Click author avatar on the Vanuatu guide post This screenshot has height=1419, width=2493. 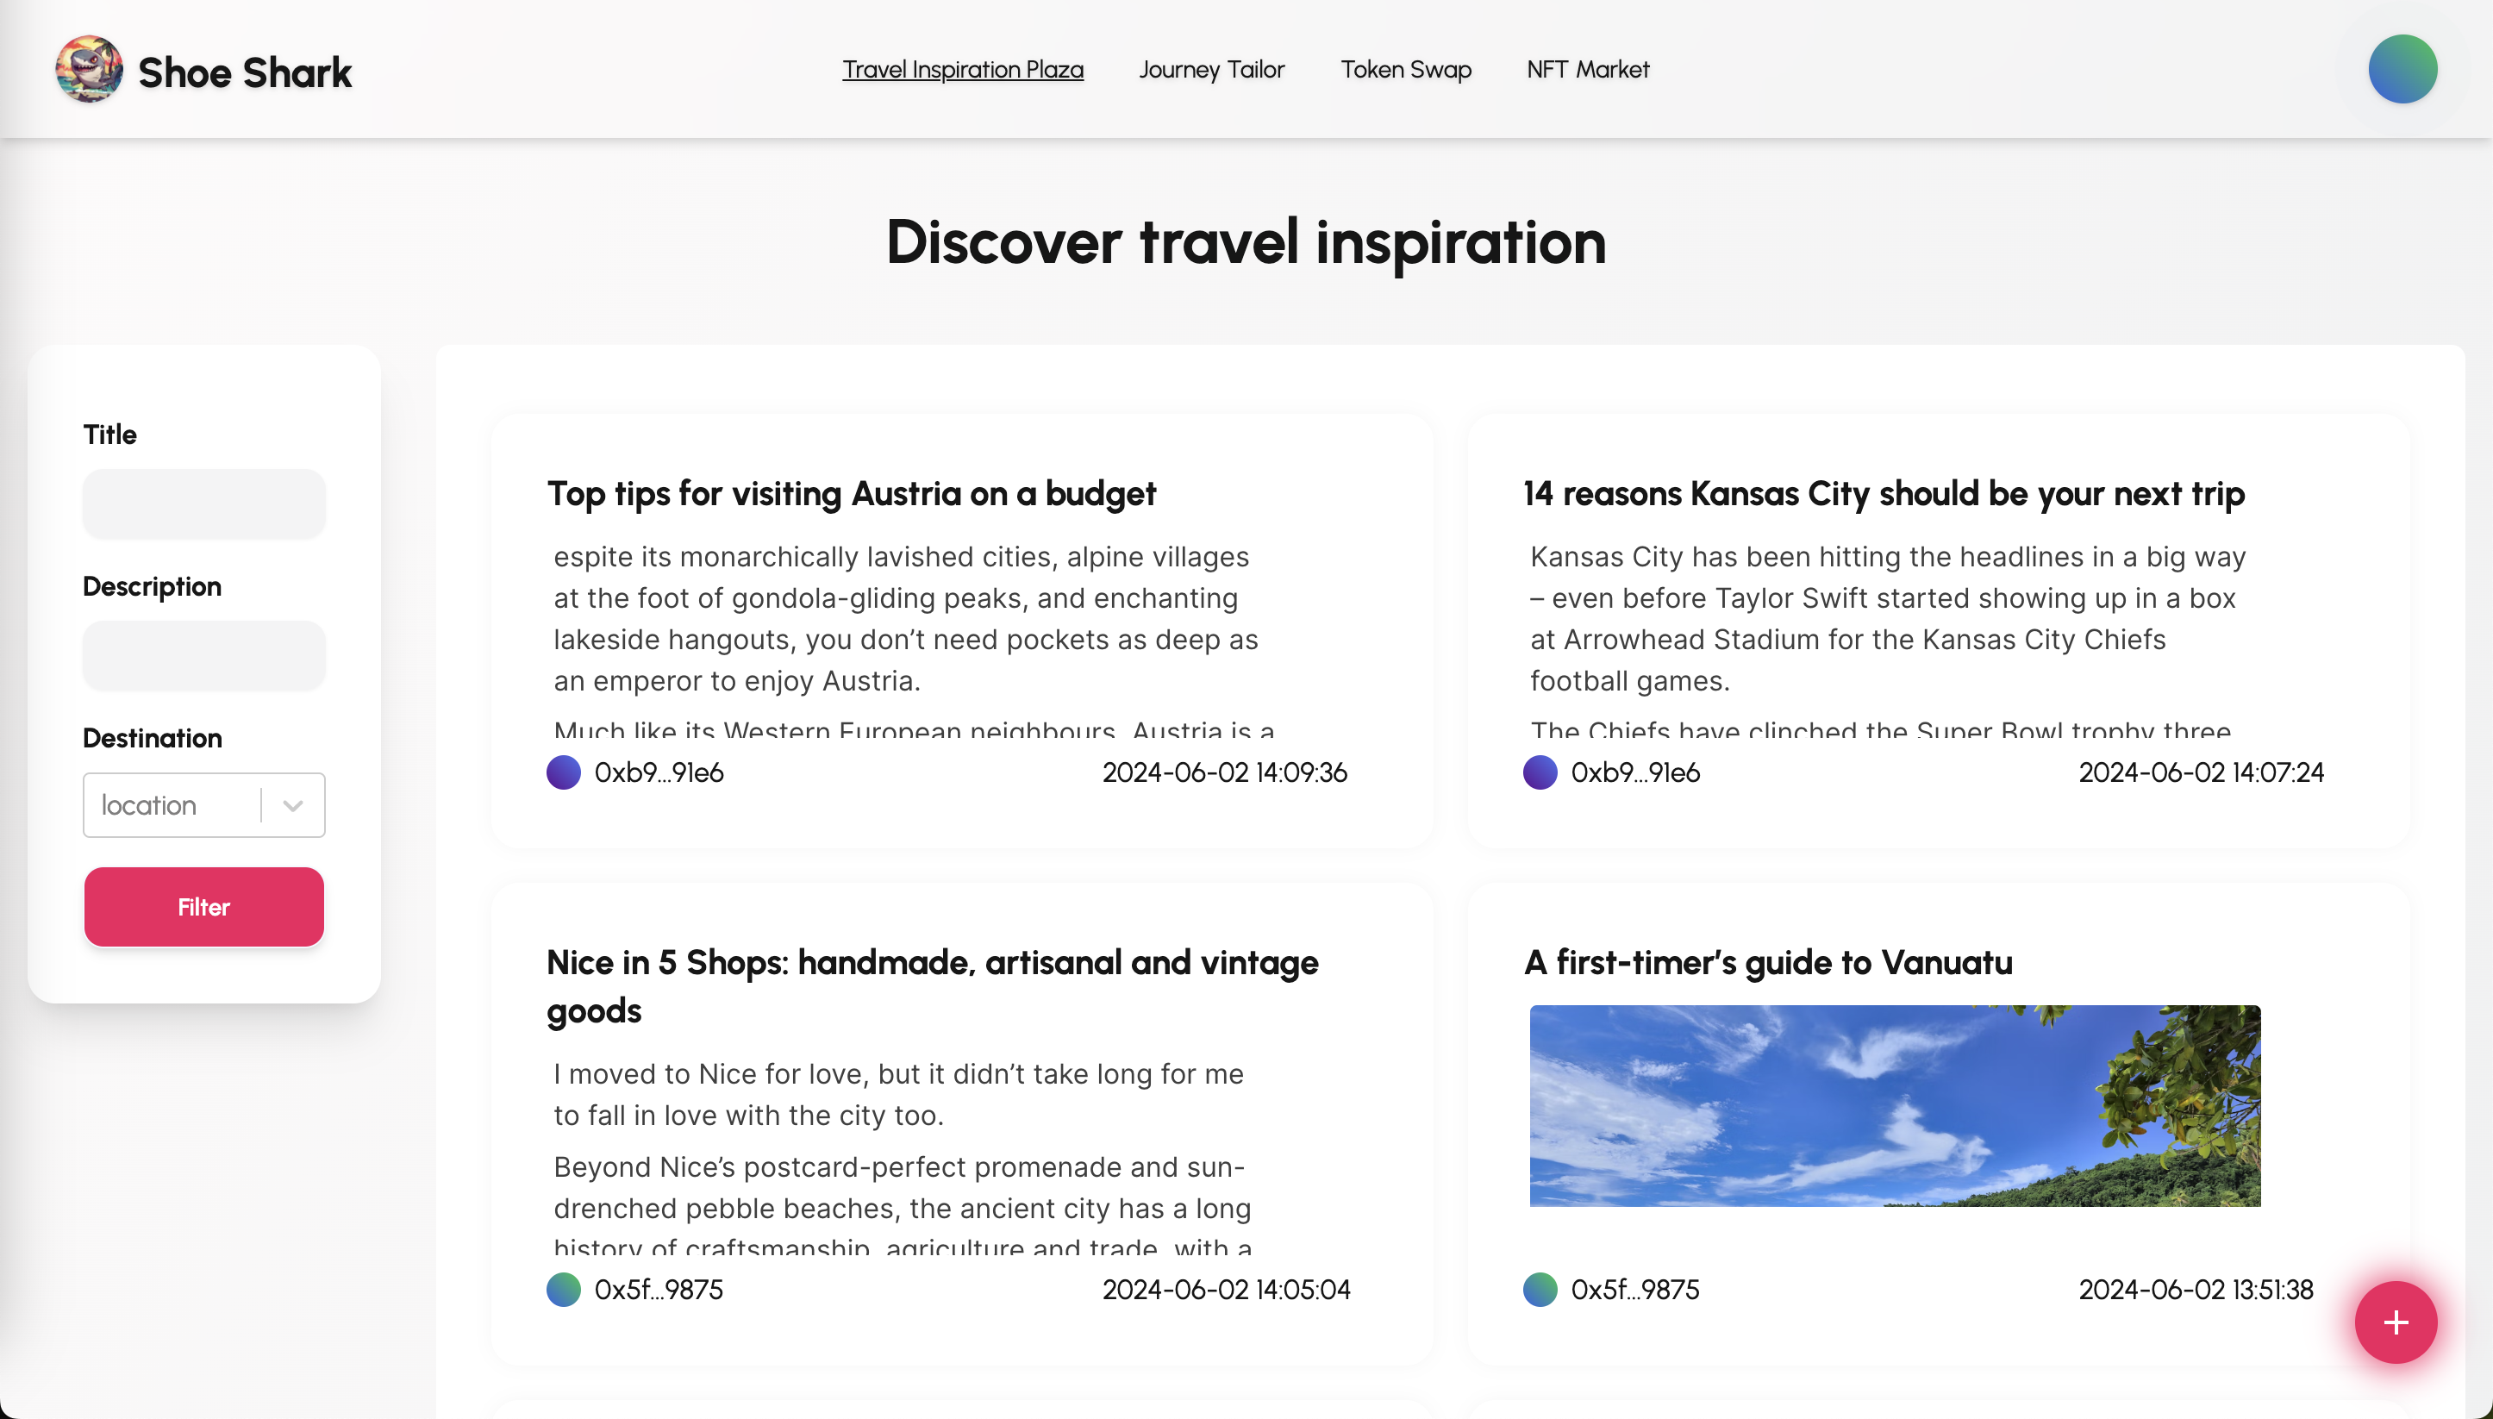pos(1540,1290)
